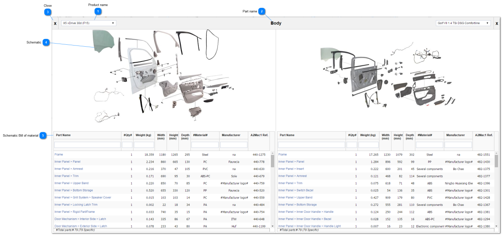The width and height of the screenshot is (502, 235).
Task: Open Inner Panel > Insert link
Action: (x=291, y=169)
